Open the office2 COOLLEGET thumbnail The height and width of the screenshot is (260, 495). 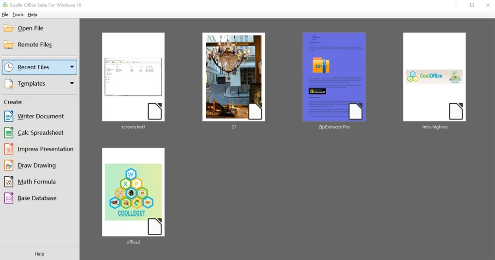pos(133,192)
